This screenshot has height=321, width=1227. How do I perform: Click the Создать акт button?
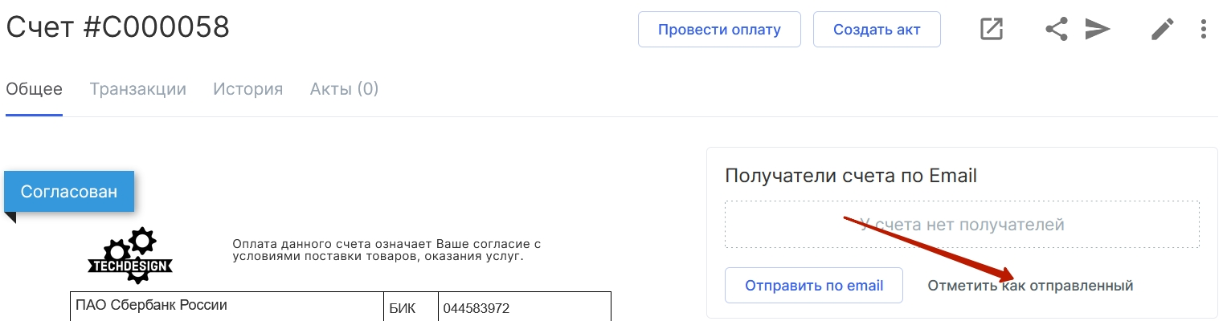[x=877, y=30]
